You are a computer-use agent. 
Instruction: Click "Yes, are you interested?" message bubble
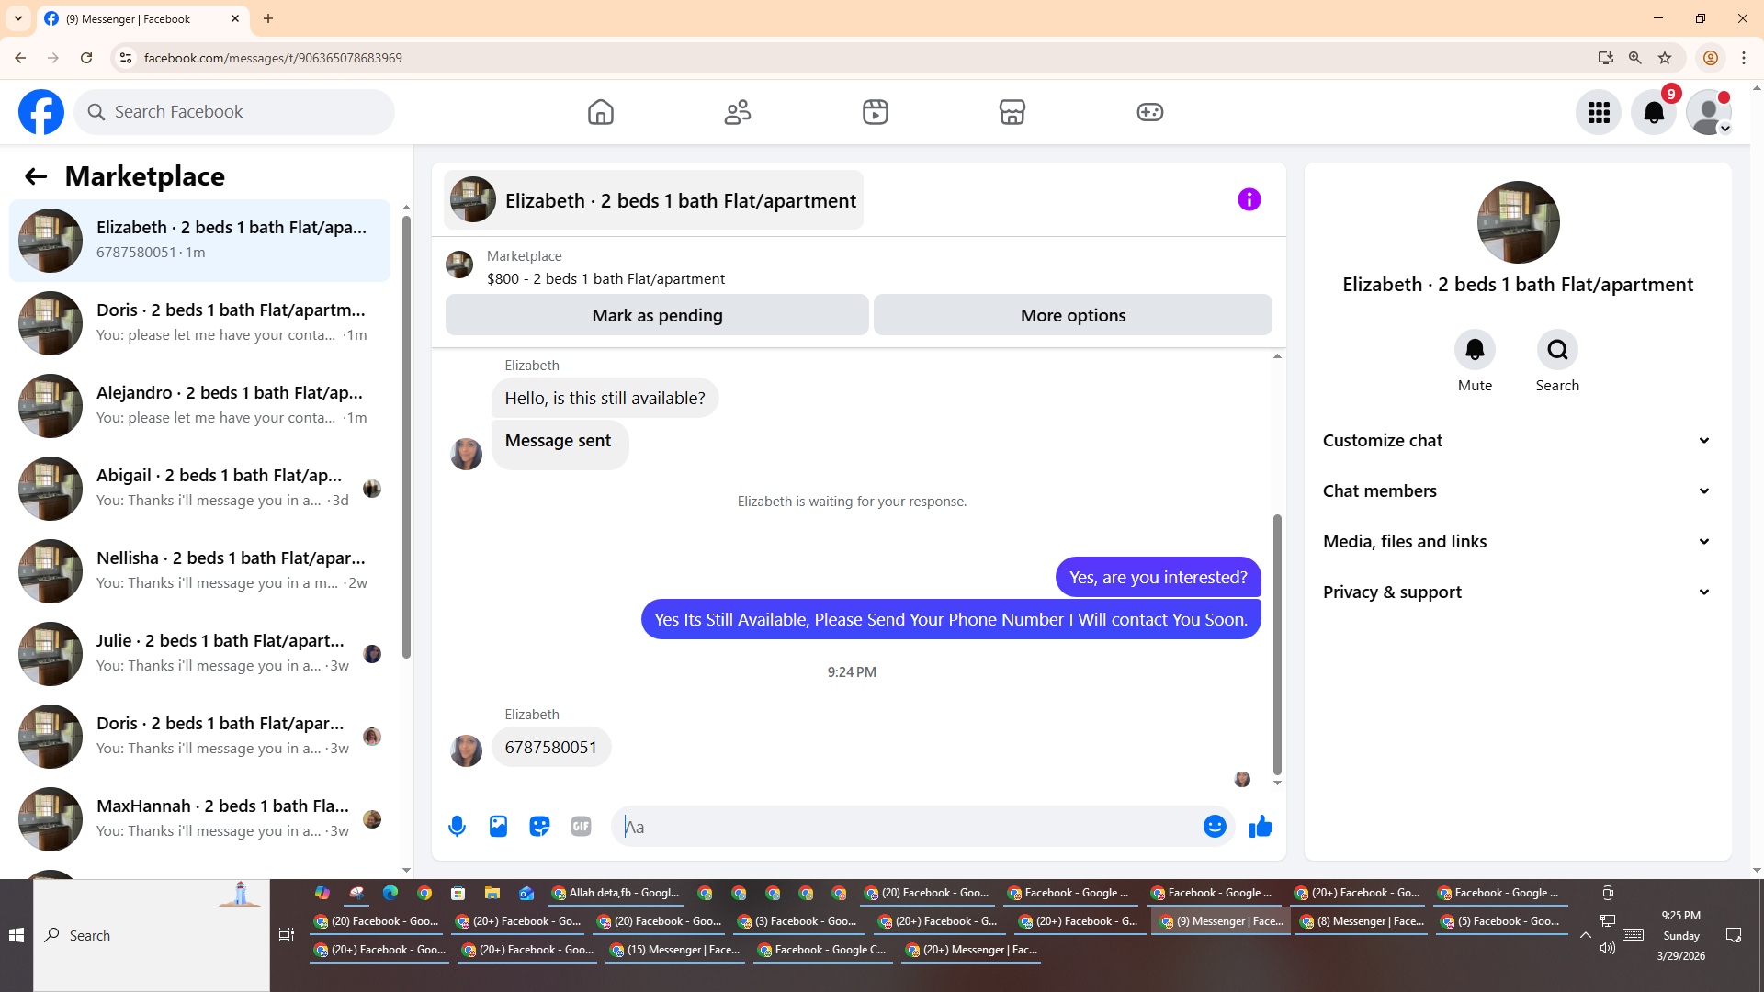pyautogui.click(x=1158, y=578)
